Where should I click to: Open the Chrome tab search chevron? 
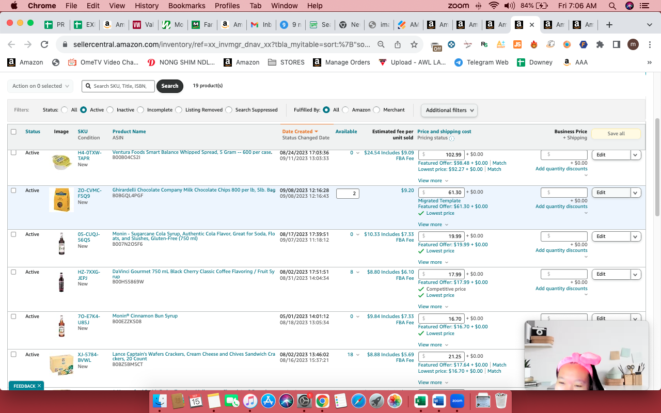[650, 25]
